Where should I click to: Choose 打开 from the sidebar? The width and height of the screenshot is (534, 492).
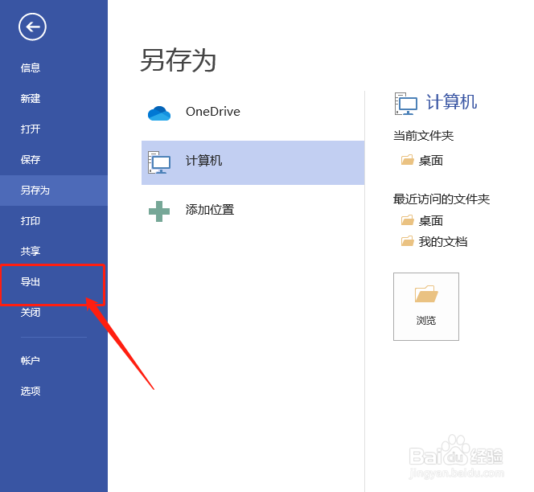(x=31, y=129)
